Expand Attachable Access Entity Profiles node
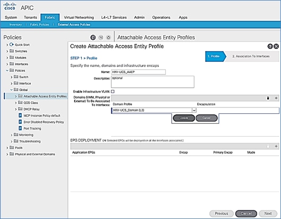 (16, 96)
